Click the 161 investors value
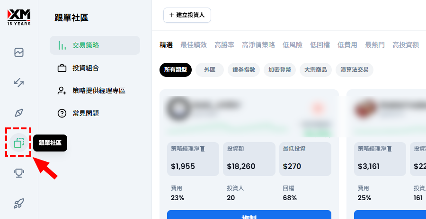This screenshot has height=219, width=426. point(418,198)
